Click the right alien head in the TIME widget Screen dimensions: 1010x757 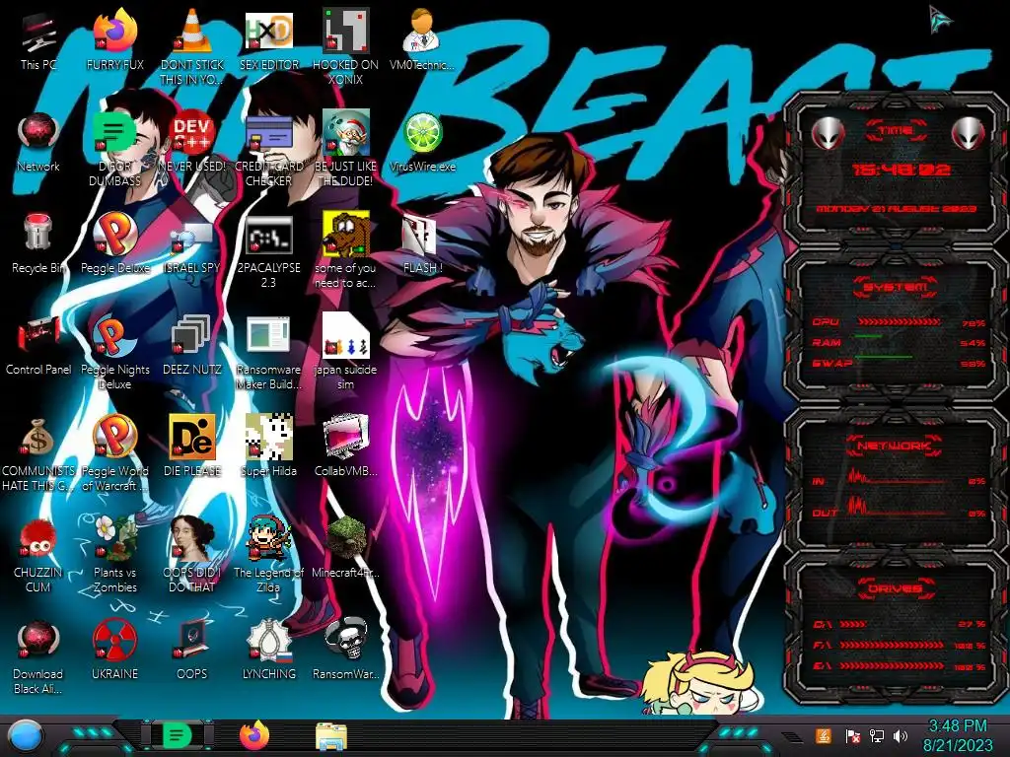pyautogui.click(x=969, y=133)
